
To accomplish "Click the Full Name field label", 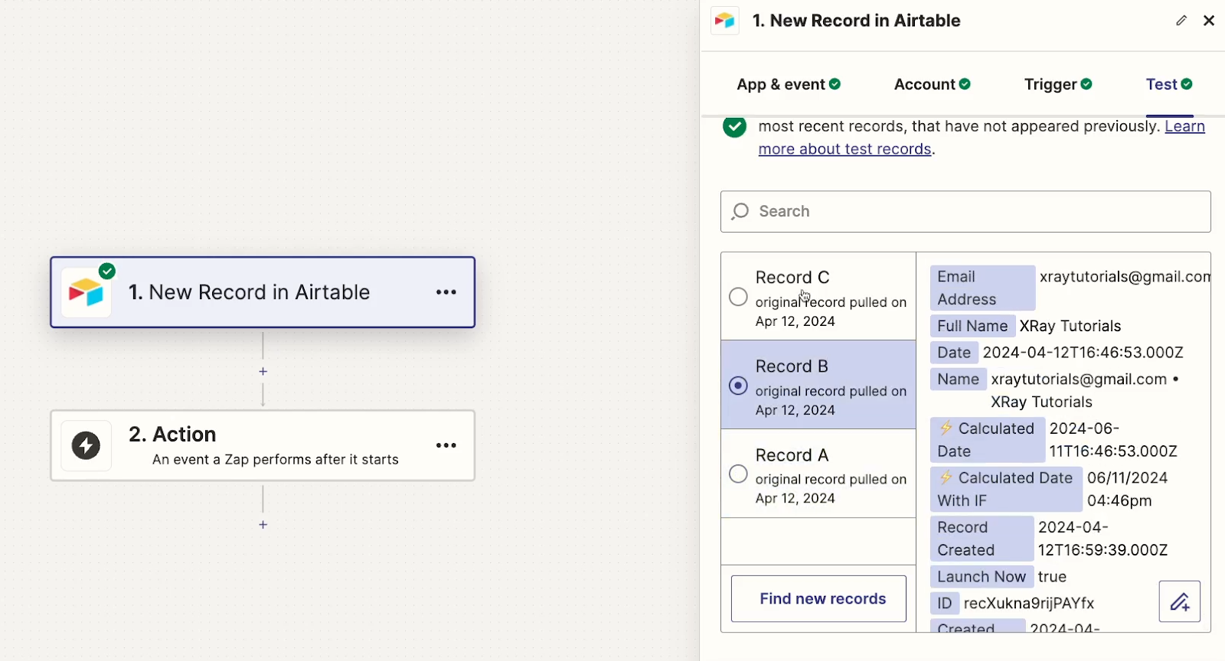I will coord(972,326).
